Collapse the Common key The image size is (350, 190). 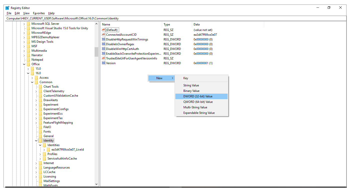tap(32, 82)
